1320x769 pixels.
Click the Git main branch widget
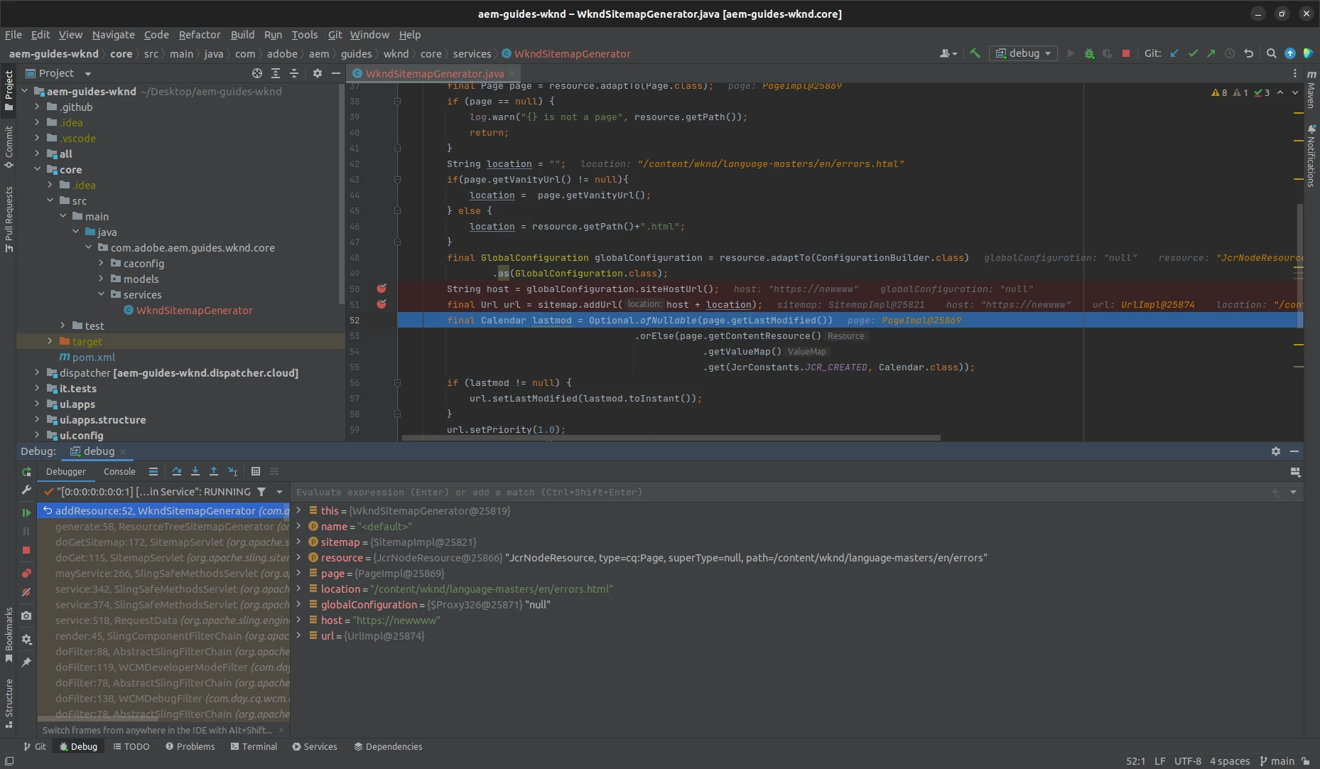[1277, 761]
